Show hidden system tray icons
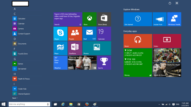 (x=159, y=104)
